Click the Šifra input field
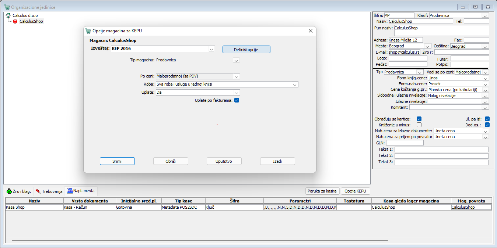 [x=399, y=15]
